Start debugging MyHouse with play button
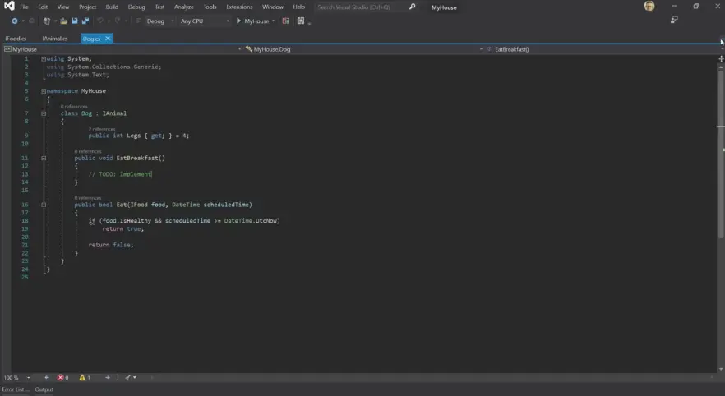The width and height of the screenshot is (725, 396). [x=238, y=21]
